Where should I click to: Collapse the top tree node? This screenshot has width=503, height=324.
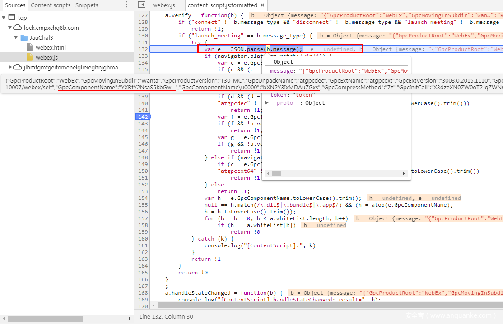point(4,18)
